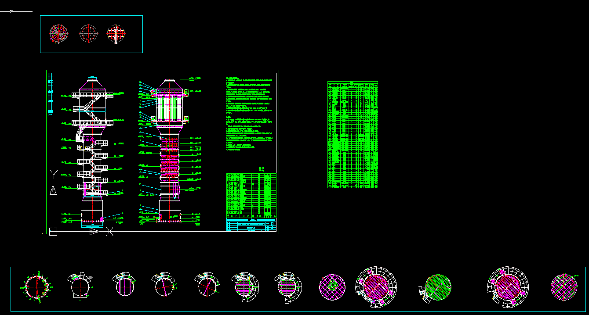The width and height of the screenshot is (589, 315).
Task: Select the right tower section with green tubes
Action: [x=170, y=152]
